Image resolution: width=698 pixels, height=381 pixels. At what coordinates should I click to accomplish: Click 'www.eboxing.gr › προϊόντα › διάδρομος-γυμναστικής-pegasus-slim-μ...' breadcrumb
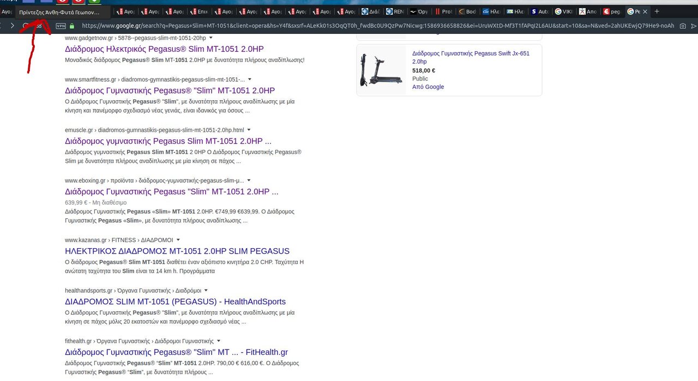pyautogui.click(x=154, y=181)
